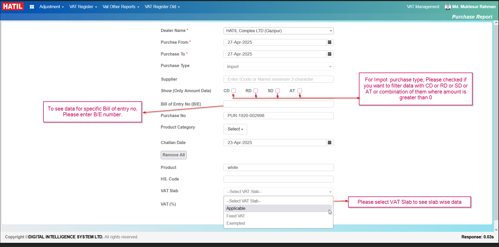
Task: Choose Exempted in VAT Slab list
Action: [x=278, y=223]
